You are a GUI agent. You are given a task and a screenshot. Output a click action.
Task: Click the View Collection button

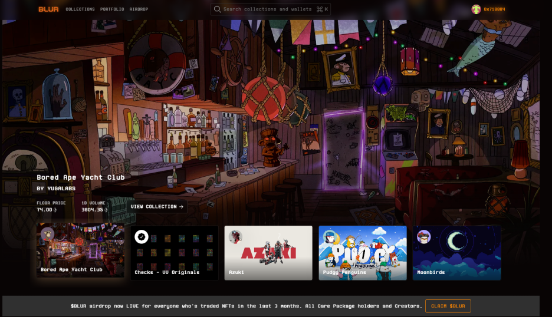pyautogui.click(x=157, y=207)
